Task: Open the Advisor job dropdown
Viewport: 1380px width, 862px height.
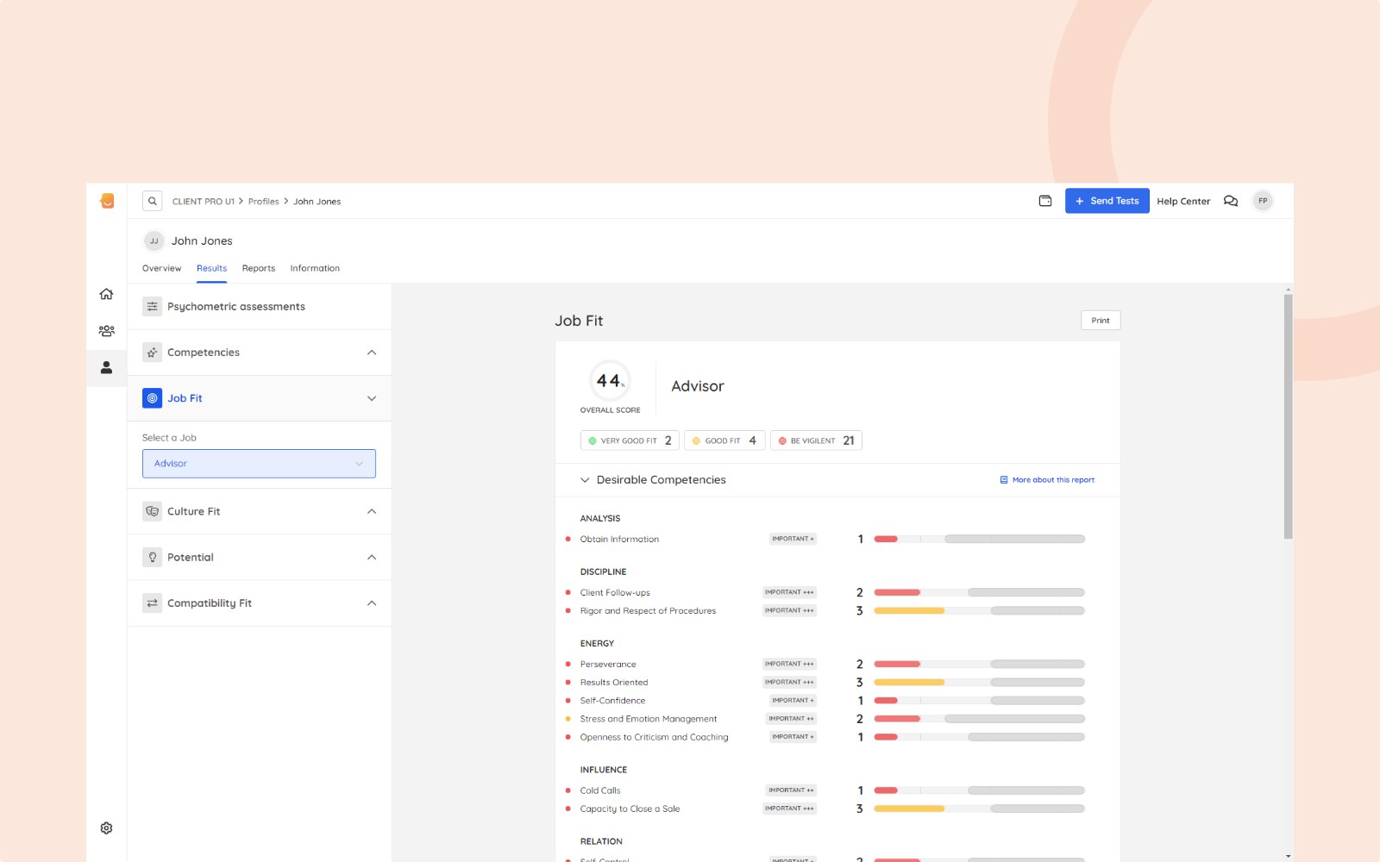Action: 259,464
